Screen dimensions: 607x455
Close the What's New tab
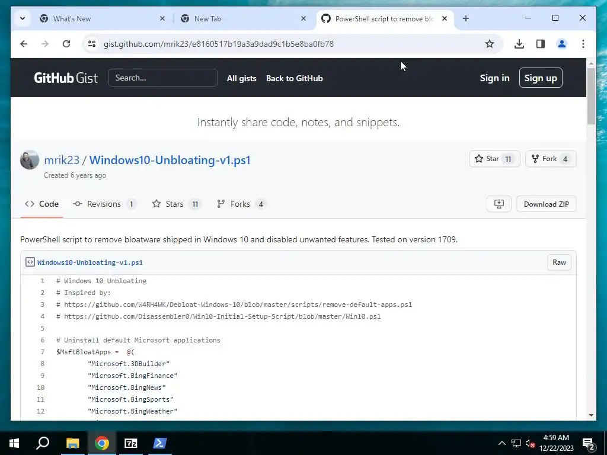(162, 18)
